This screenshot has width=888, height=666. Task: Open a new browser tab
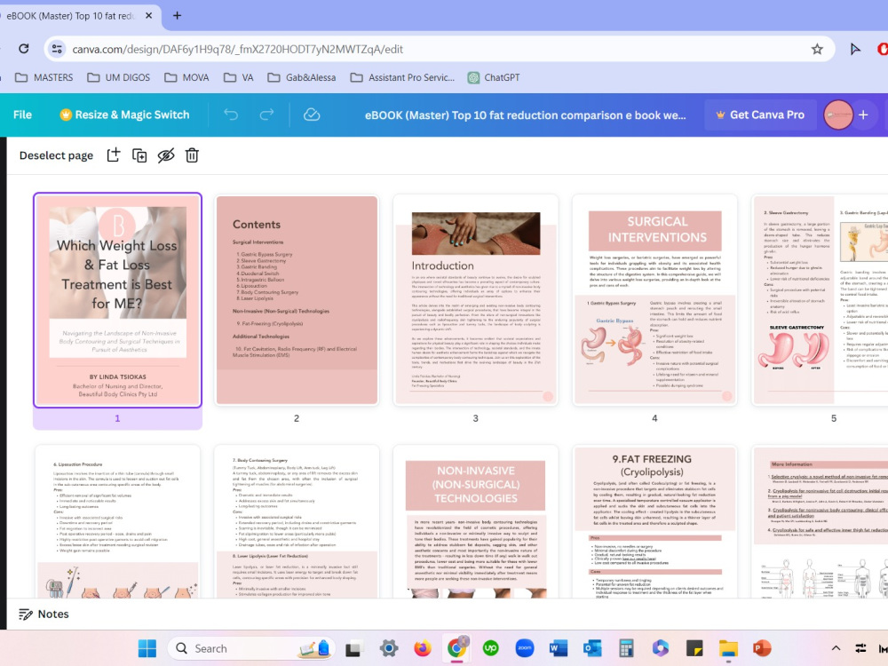178,16
